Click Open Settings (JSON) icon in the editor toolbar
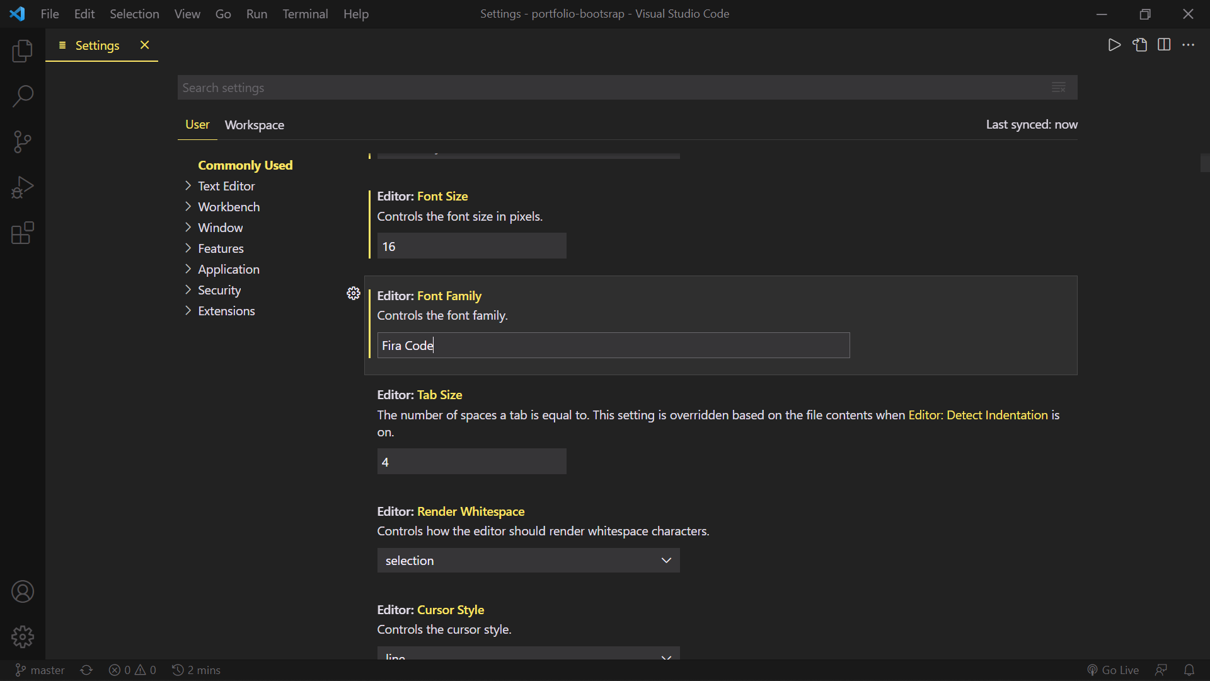This screenshot has height=681, width=1210. (1140, 45)
